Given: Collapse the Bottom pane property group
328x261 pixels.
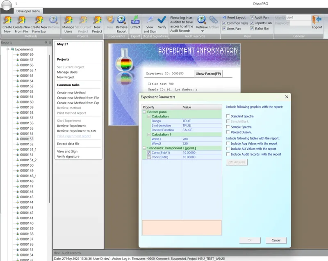Looking at the screenshot, I should click(x=144, y=112).
